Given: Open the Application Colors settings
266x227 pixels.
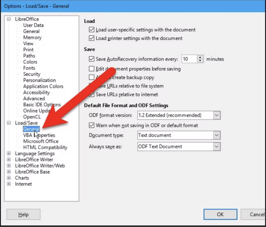Looking at the screenshot, I should point(43,86).
